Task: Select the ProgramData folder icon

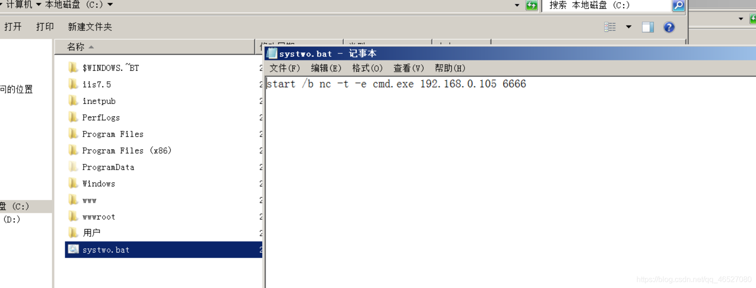Action: pos(73,167)
